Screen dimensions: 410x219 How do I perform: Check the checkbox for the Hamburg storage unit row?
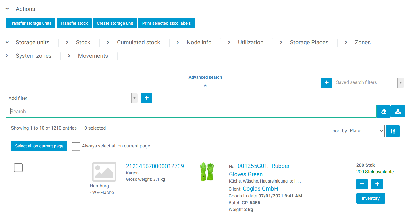click(18, 167)
